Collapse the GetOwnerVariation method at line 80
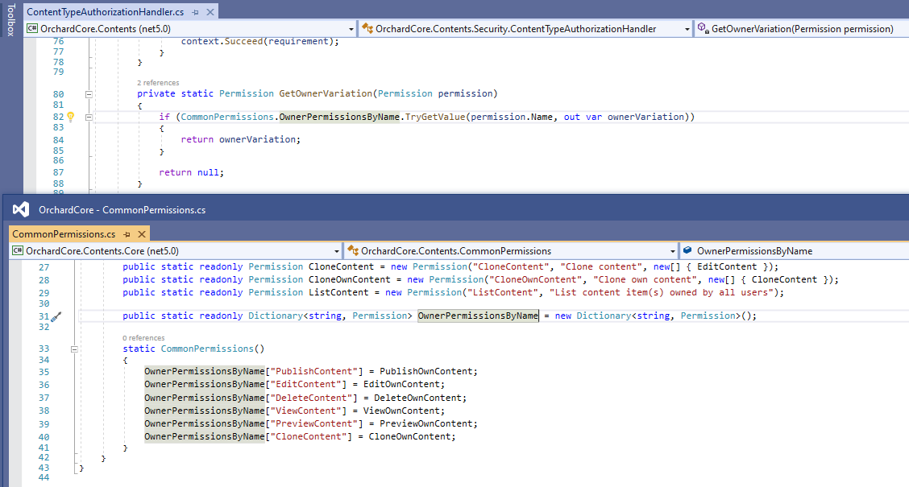This screenshot has height=487, width=909. (x=89, y=94)
